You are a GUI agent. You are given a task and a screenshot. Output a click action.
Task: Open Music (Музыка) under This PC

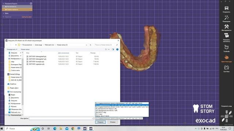(14, 107)
